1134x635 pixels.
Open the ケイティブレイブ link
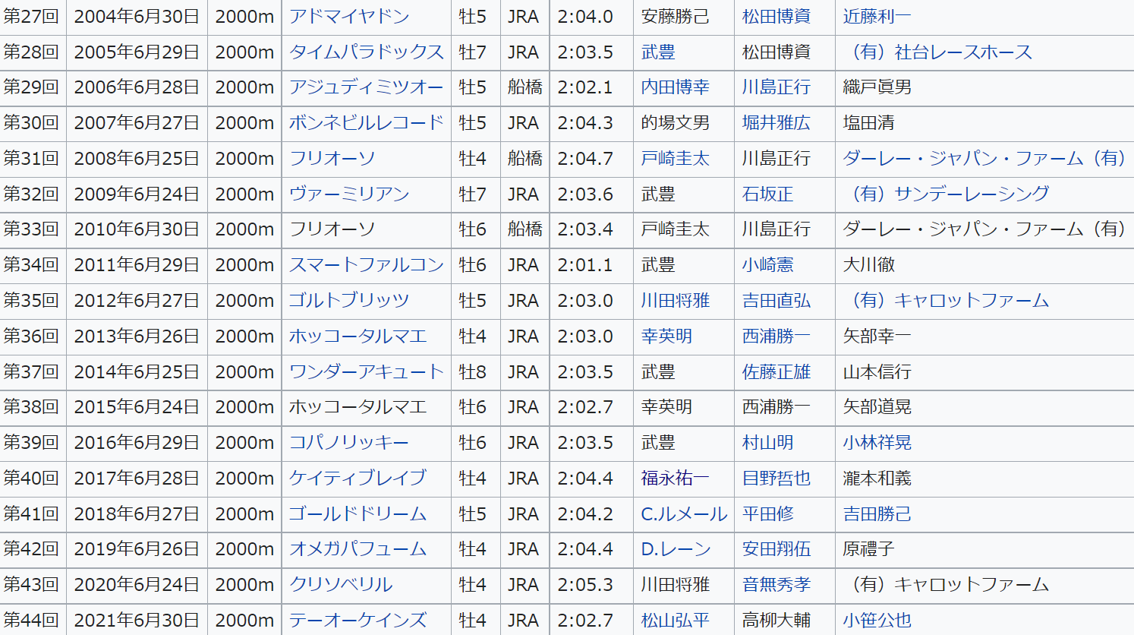pyautogui.click(x=358, y=478)
